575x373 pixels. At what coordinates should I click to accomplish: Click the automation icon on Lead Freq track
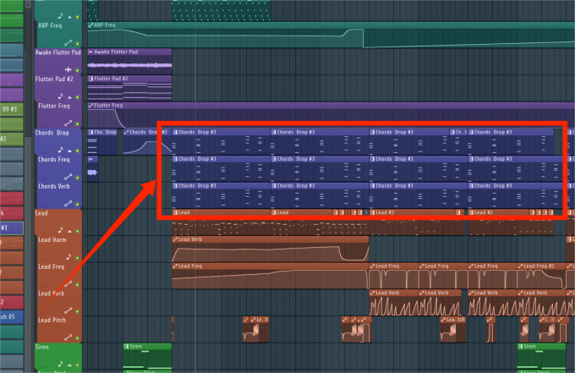pyautogui.click(x=68, y=284)
